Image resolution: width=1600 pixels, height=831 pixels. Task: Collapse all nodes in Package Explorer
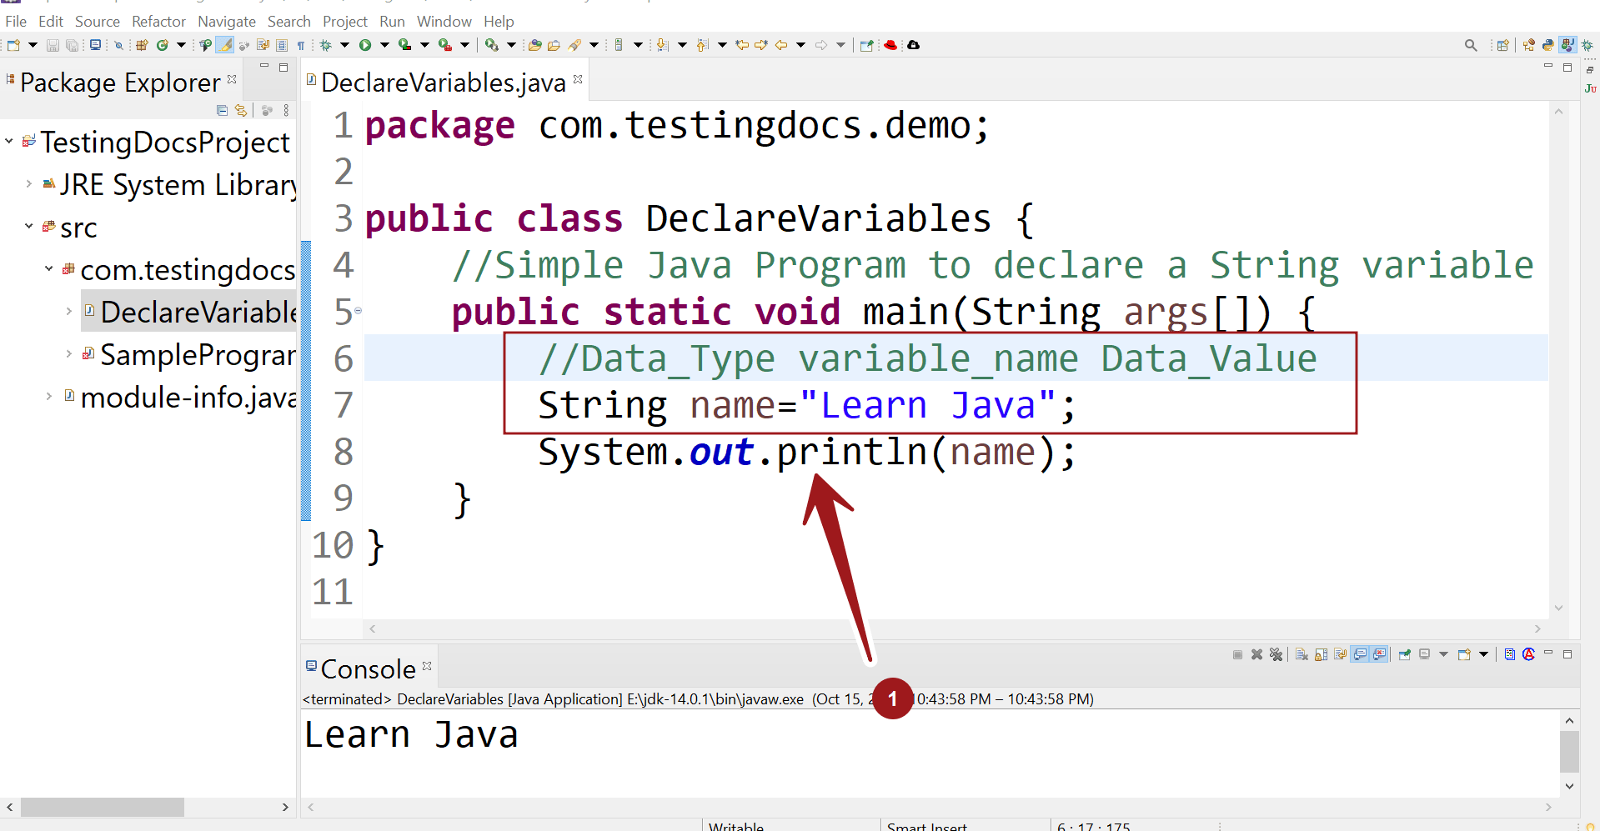pyautogui.click(x=222, y=110)
